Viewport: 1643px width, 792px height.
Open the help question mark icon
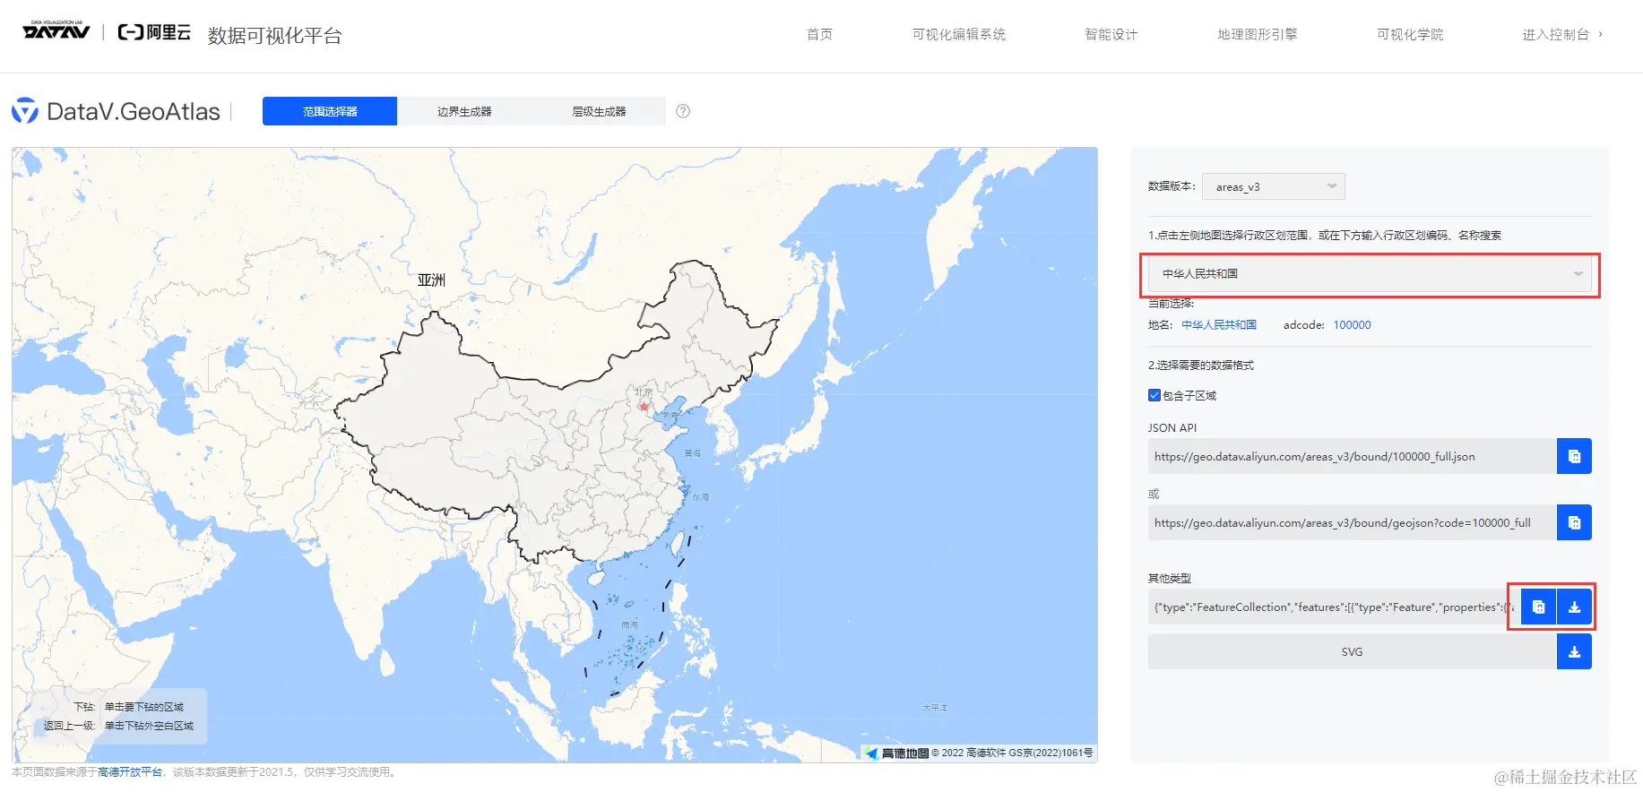(x=683, y=111)
